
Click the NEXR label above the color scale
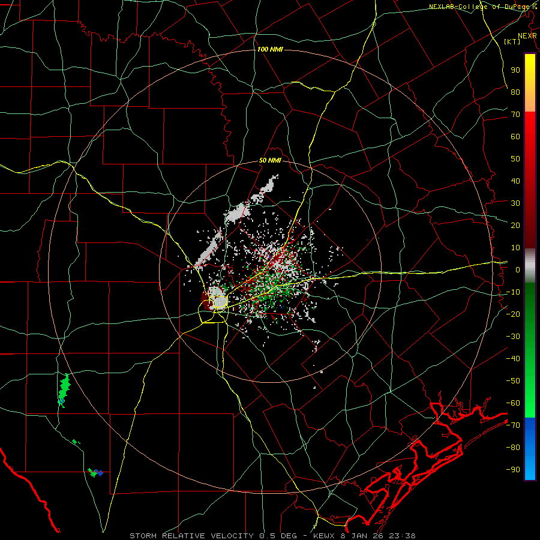(527, 36)
